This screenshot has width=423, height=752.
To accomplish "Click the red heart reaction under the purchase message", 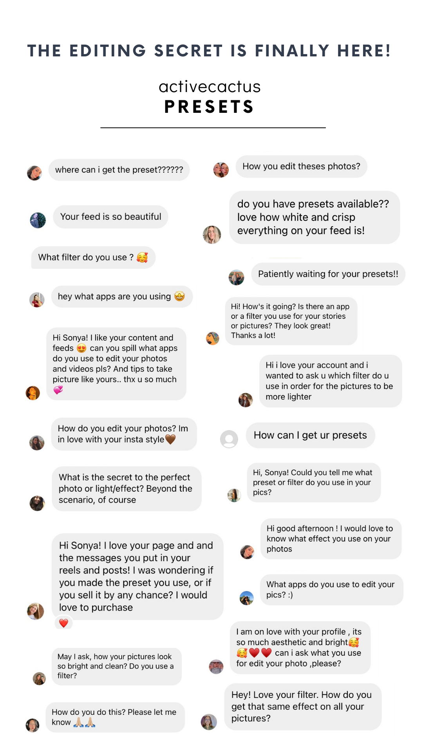I will pyautogui.click(x=64, y=623).
